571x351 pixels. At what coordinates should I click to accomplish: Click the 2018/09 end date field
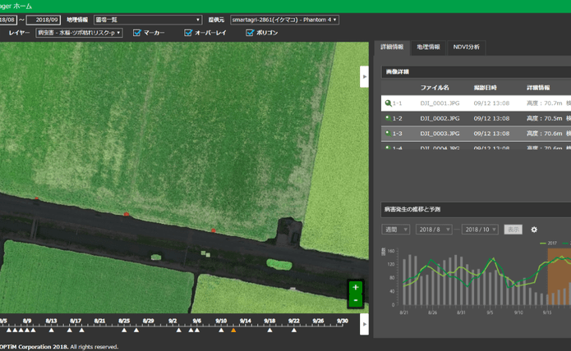pyautogui.click(x=44, y=20)
